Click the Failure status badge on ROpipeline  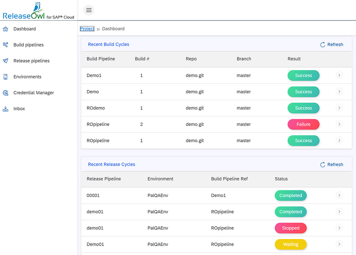[x=303, y=124]
